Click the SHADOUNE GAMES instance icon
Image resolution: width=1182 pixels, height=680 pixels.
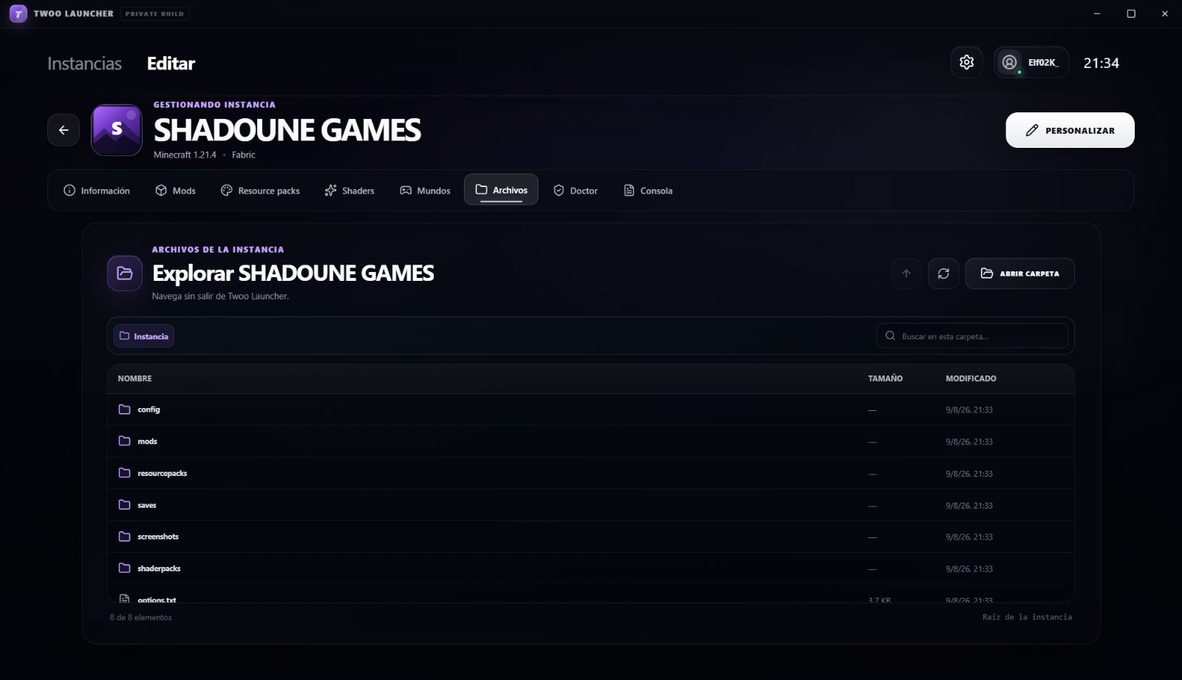pyautogui.click(x=117, y=130)
